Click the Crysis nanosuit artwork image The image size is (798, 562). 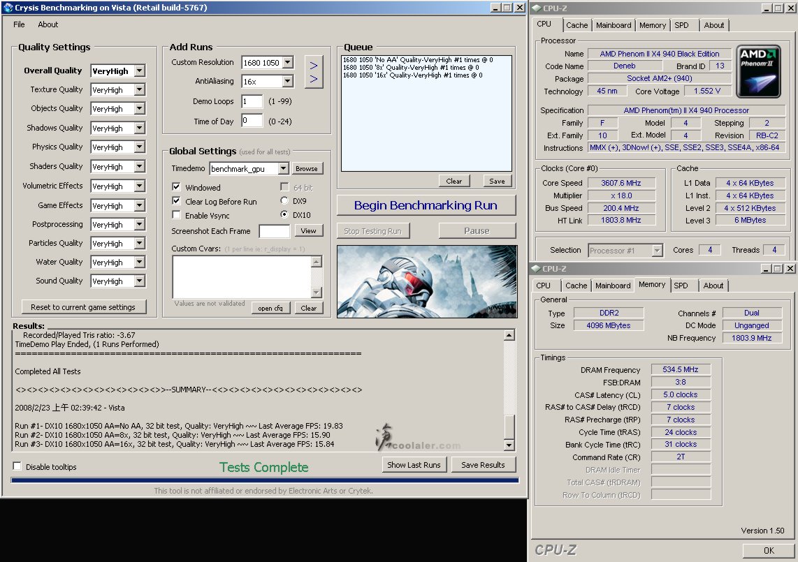(426, 281)
